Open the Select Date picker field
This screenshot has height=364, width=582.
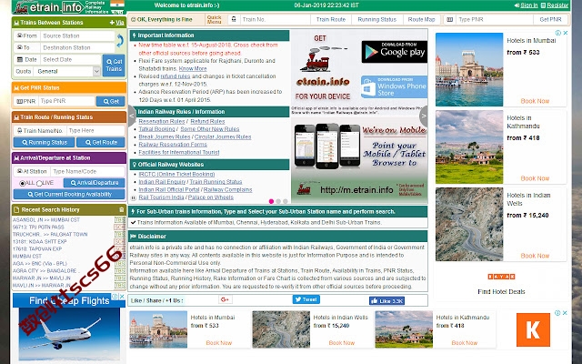pos(71,59)
